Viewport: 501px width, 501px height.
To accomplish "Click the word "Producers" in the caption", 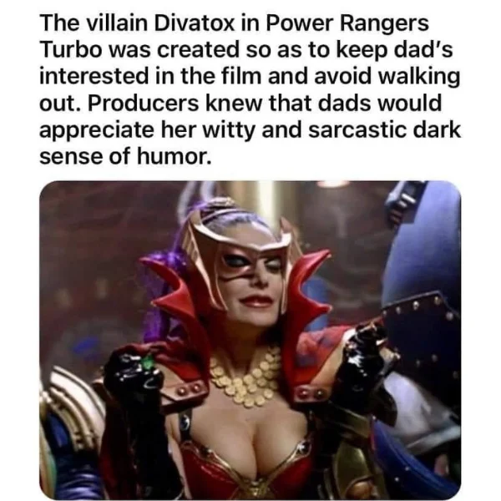I will pyautogui.click(x=143, y=104).
